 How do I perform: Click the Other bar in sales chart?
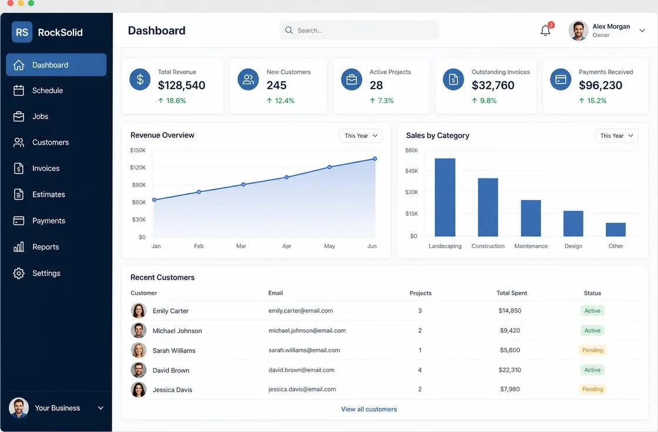pyautogui.click(x=616, y=230)
